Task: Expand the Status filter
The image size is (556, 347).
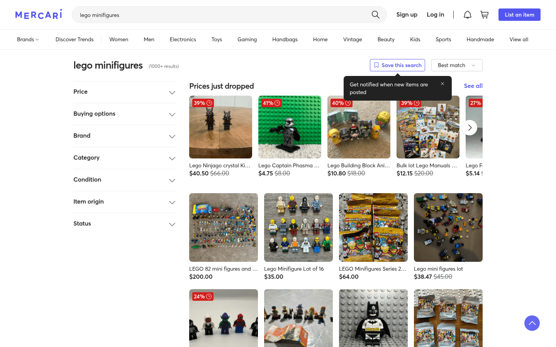Action: click(125, 224)
